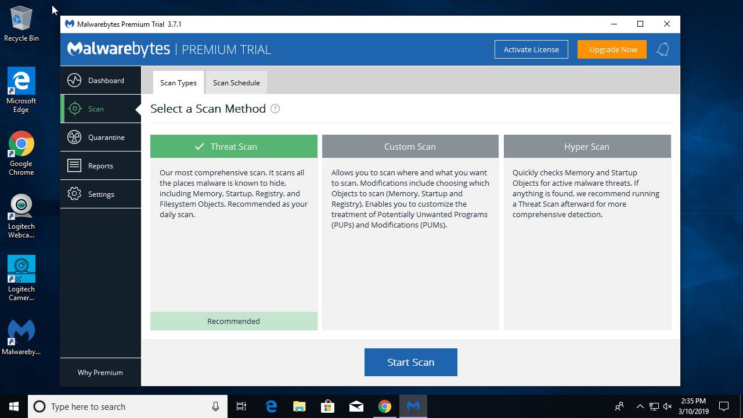The image size is (743, 418).
Task: Click the Malwarebytes icon in the title bar
Action: coord(70,24)
